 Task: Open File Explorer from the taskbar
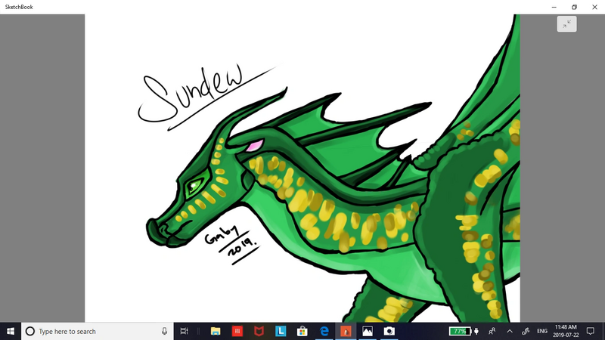(x=216, y=331)
